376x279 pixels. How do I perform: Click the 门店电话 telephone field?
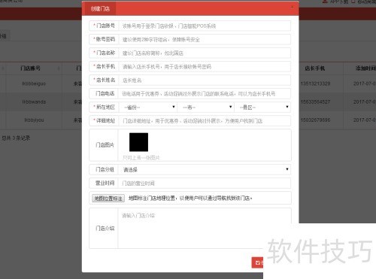pos(205,93)
